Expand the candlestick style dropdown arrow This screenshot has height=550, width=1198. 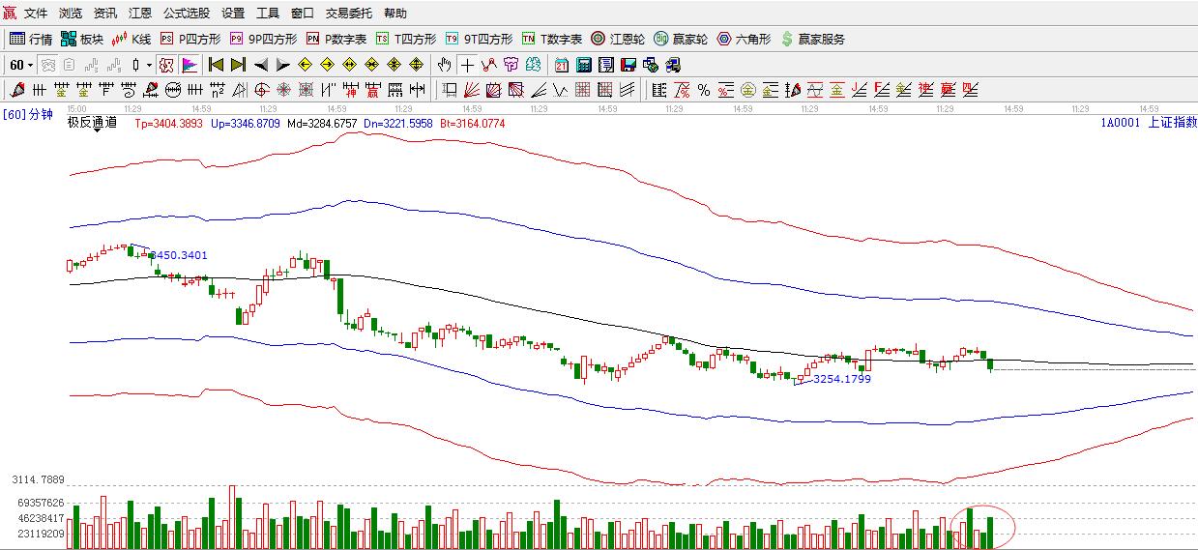(149, 65)
